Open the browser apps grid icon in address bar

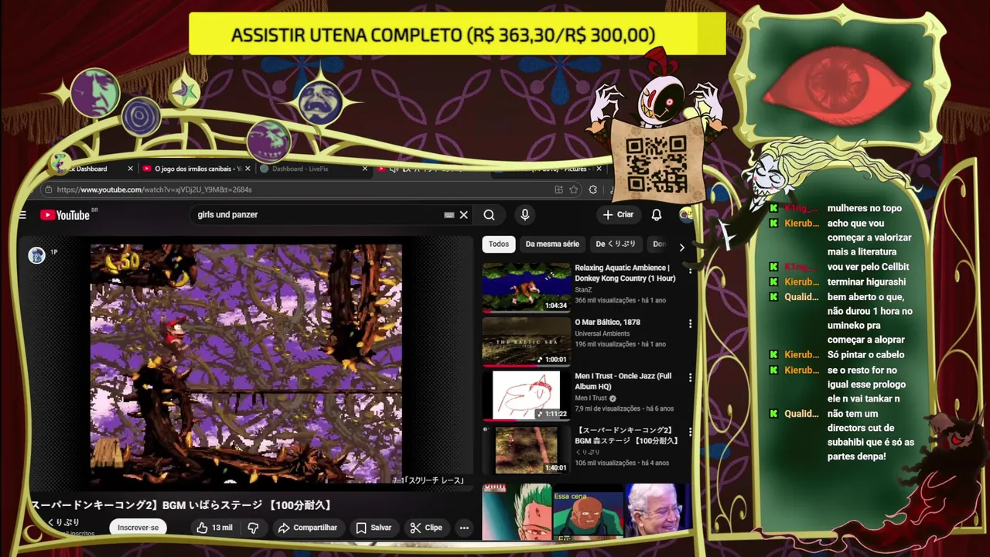pyautogui.click(x=558, y=190)
